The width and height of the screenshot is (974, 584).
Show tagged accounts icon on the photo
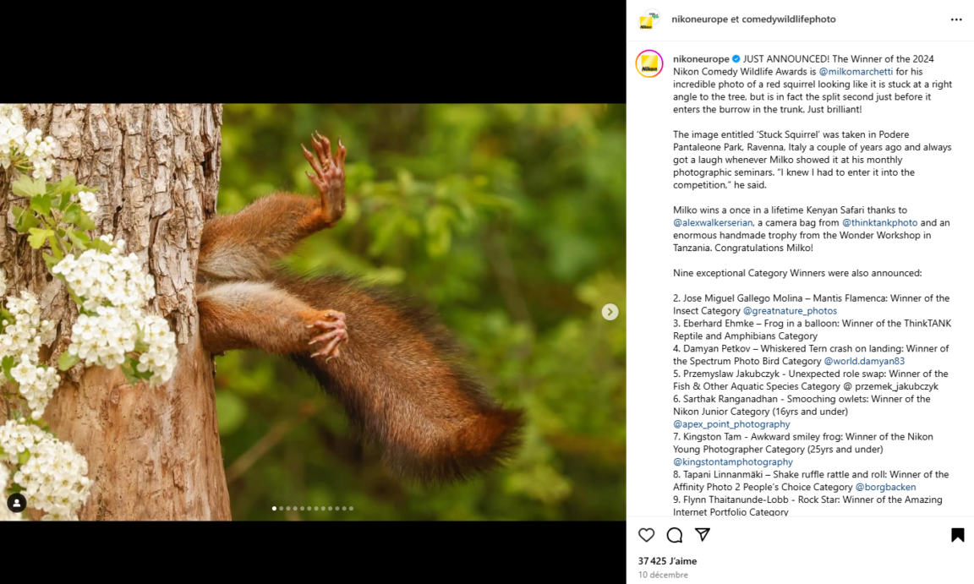(x=17, y=503)
